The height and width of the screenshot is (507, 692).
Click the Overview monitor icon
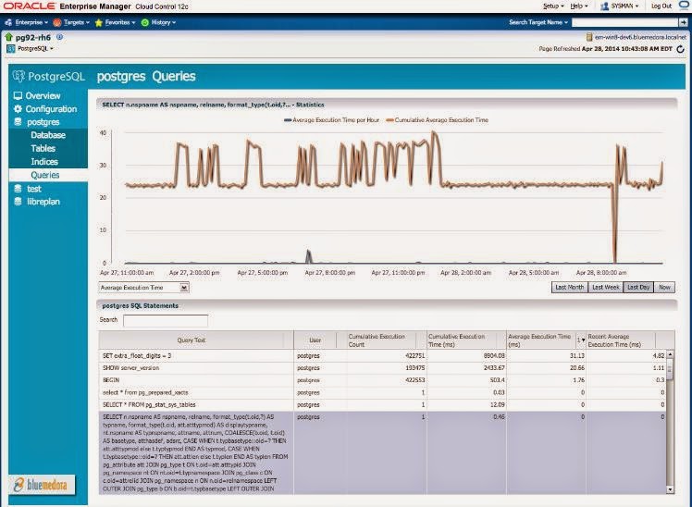coord(18,95)
